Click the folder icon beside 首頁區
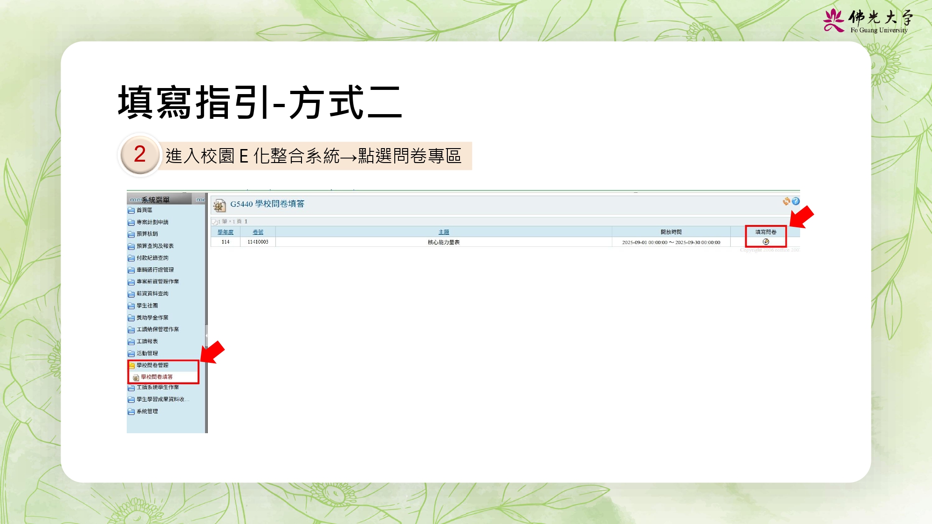The image size is (932, 524). coord(131,211)
